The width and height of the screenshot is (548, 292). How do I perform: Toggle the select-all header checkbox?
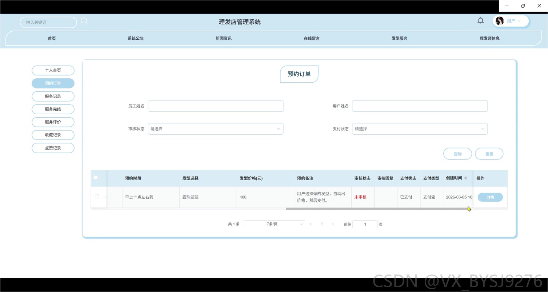click(96, 178)
